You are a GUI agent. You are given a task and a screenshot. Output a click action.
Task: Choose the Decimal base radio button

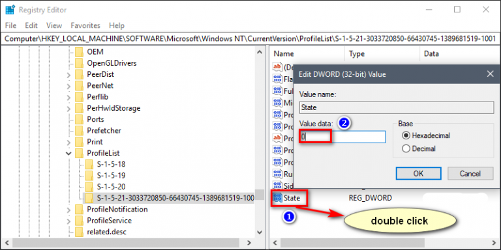pos(406,148)
